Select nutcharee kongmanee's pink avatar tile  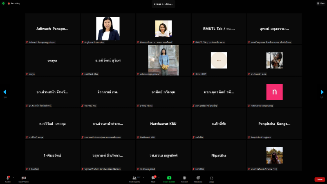[274, 92]
